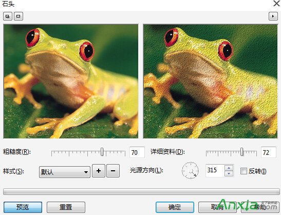Remove style preset with minus button

(113, 171)
